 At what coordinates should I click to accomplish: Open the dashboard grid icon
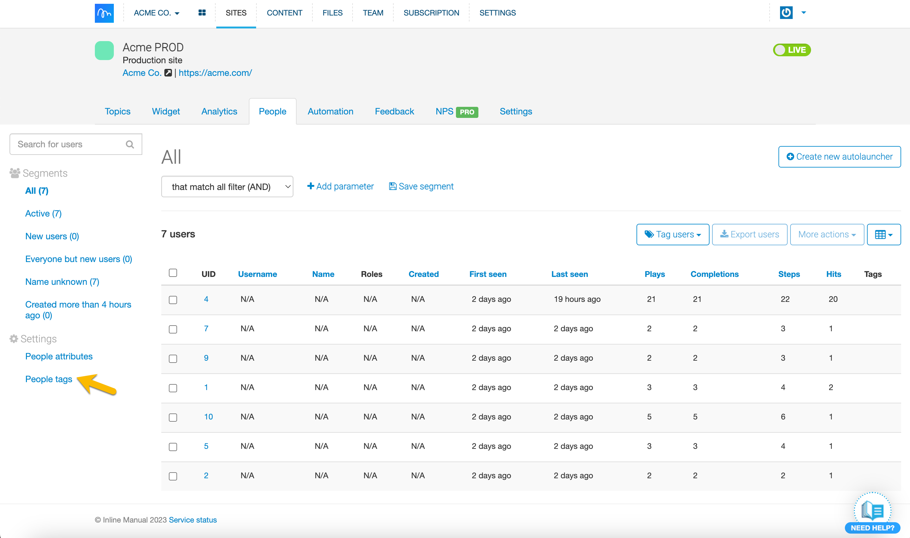(x=202, y=13)
